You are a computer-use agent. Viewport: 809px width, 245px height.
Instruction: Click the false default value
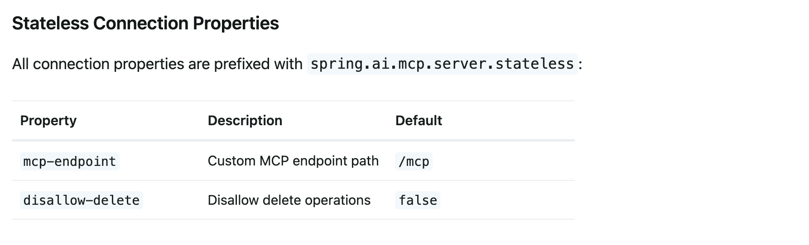coord(418,200)
